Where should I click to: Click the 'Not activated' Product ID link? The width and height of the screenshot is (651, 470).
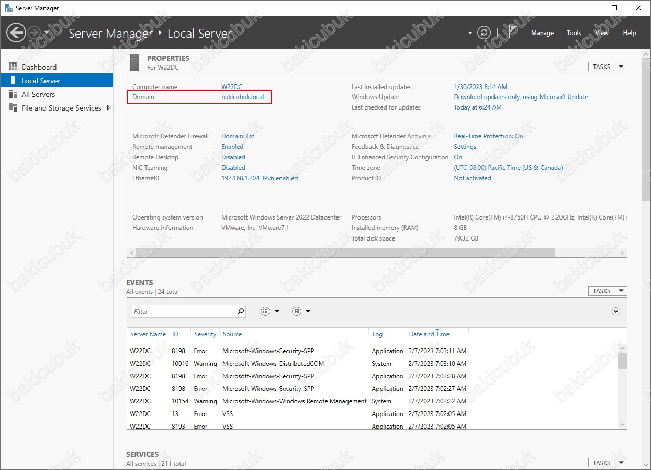click(473, 178)
